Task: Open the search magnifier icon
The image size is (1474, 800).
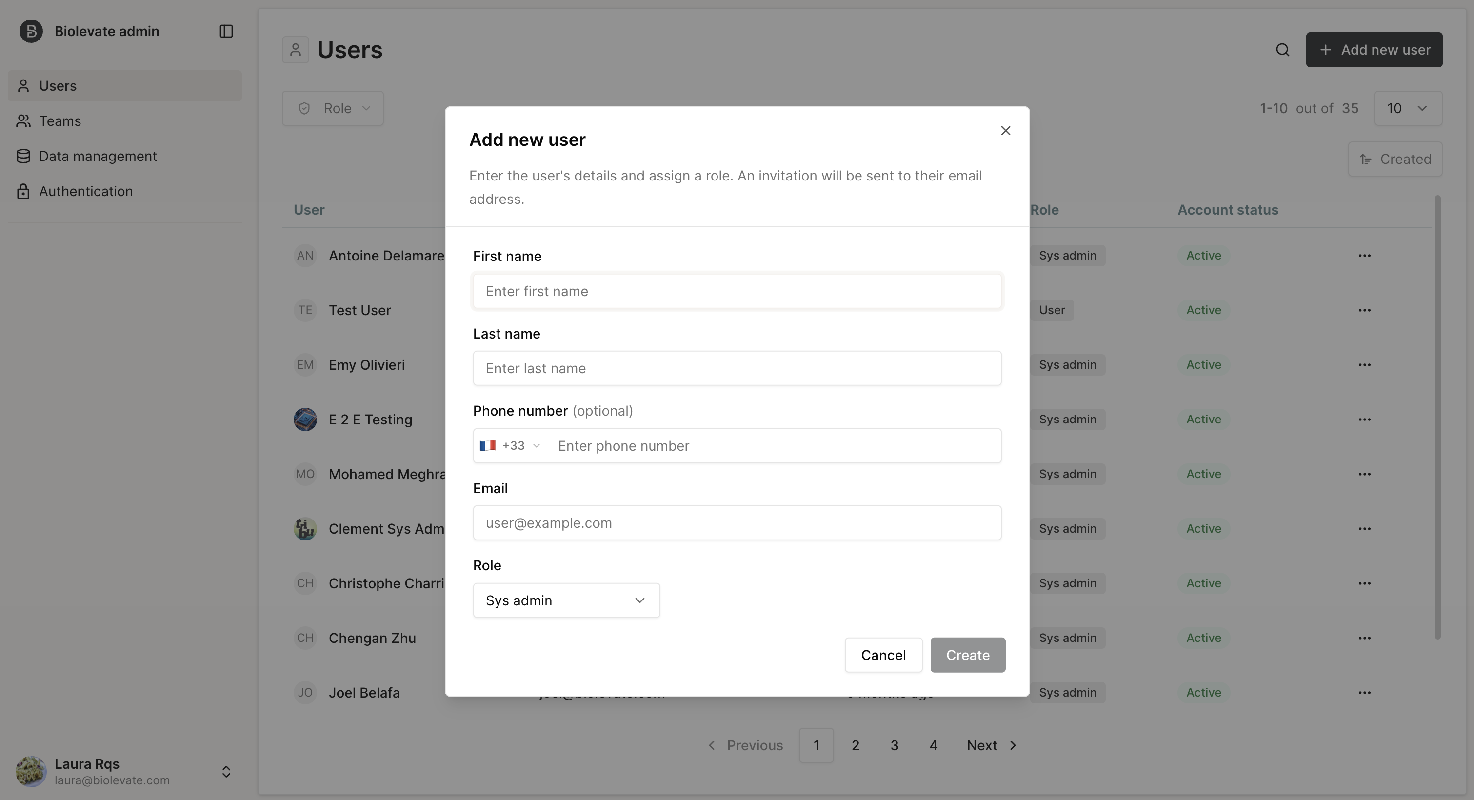Action: (x=1282, y=50)
